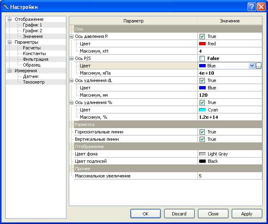Collapse the Измерения tree node
This screenshot has height=224, width=268.
pos(10,71)
